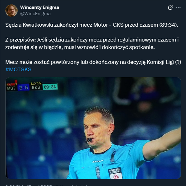Click the 2-5 score on the scoreboard
Image resolution: width=186 pixels, height=186 pixels.
(23, 88)
